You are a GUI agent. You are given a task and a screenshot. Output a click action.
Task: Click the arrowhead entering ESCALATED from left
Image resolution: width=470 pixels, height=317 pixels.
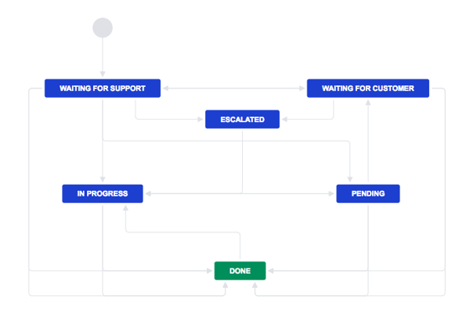coord(201,120)
